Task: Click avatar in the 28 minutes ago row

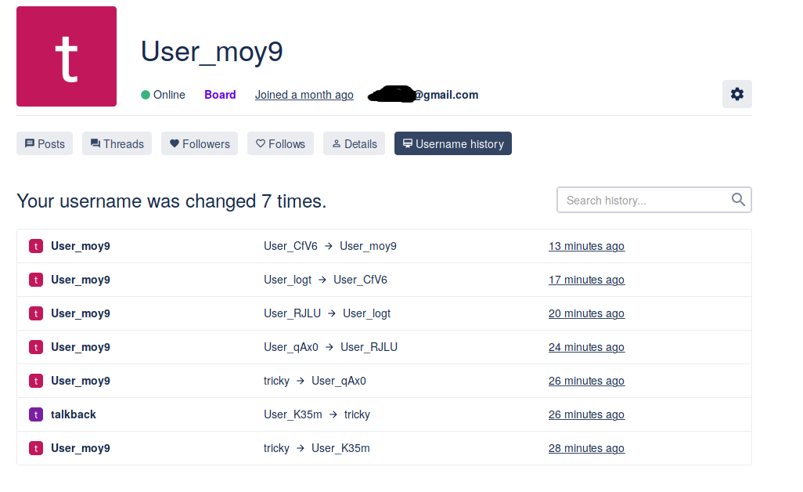Action: (35, 448)
